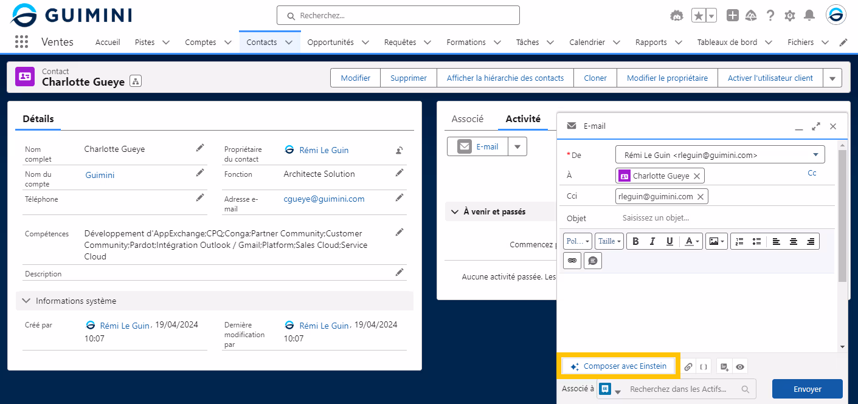
Task: Select the Détails tab
Action: (38, 119)
